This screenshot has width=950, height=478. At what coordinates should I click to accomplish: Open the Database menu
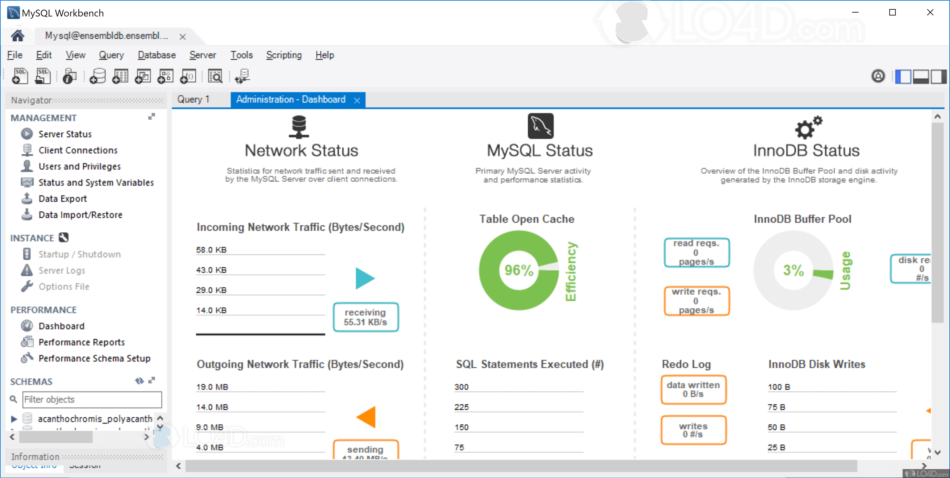click(x=156, y=55)
